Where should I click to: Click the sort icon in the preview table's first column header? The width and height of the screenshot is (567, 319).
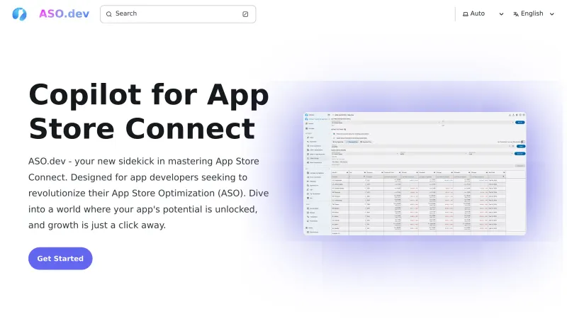click(x=346, y=172)
